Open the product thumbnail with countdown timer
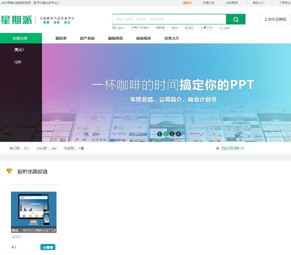This screenshot has width=291, height=255. tap(34, 212)
